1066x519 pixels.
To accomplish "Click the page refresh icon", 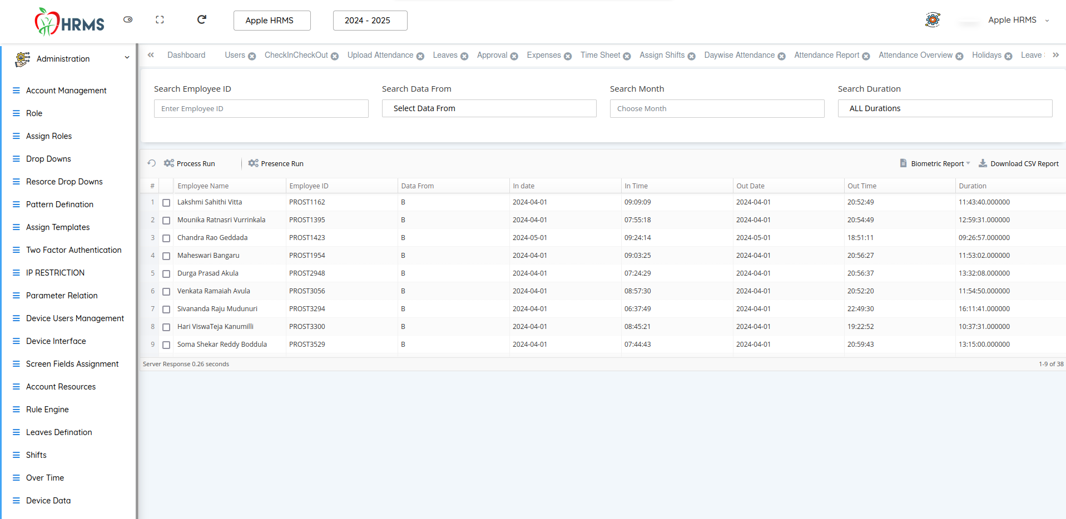I will pos(202,19).
